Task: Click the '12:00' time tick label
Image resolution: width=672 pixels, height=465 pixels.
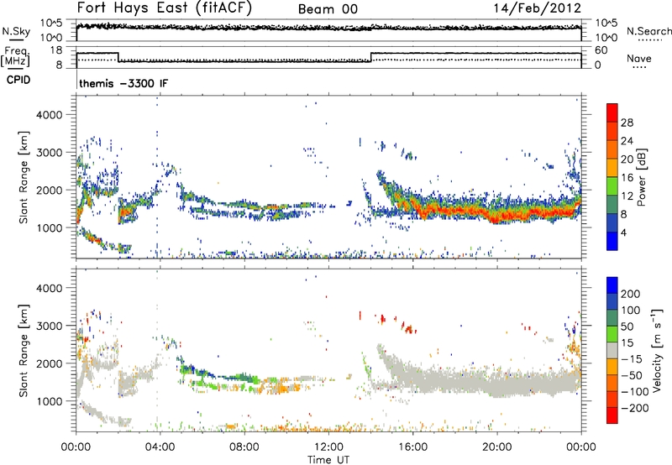Action: coord(328,447)
